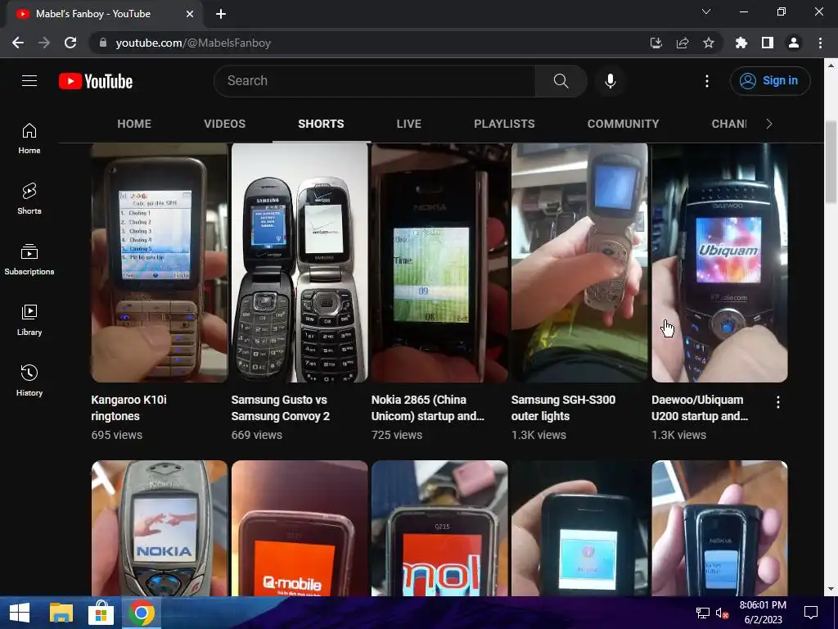Start voice search with microphone icon
838x629 pixels.
(610, 81)
